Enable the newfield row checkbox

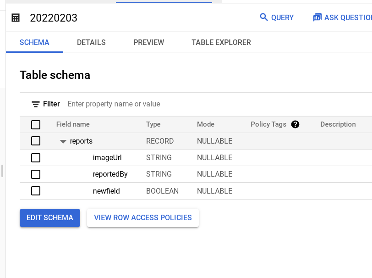pos(36,191)
